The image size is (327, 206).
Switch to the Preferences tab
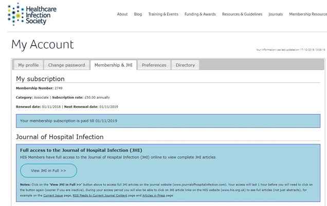154,65
